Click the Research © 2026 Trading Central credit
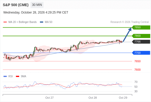The height and width of the screenshot is (102, 151). tap(130, 22)
